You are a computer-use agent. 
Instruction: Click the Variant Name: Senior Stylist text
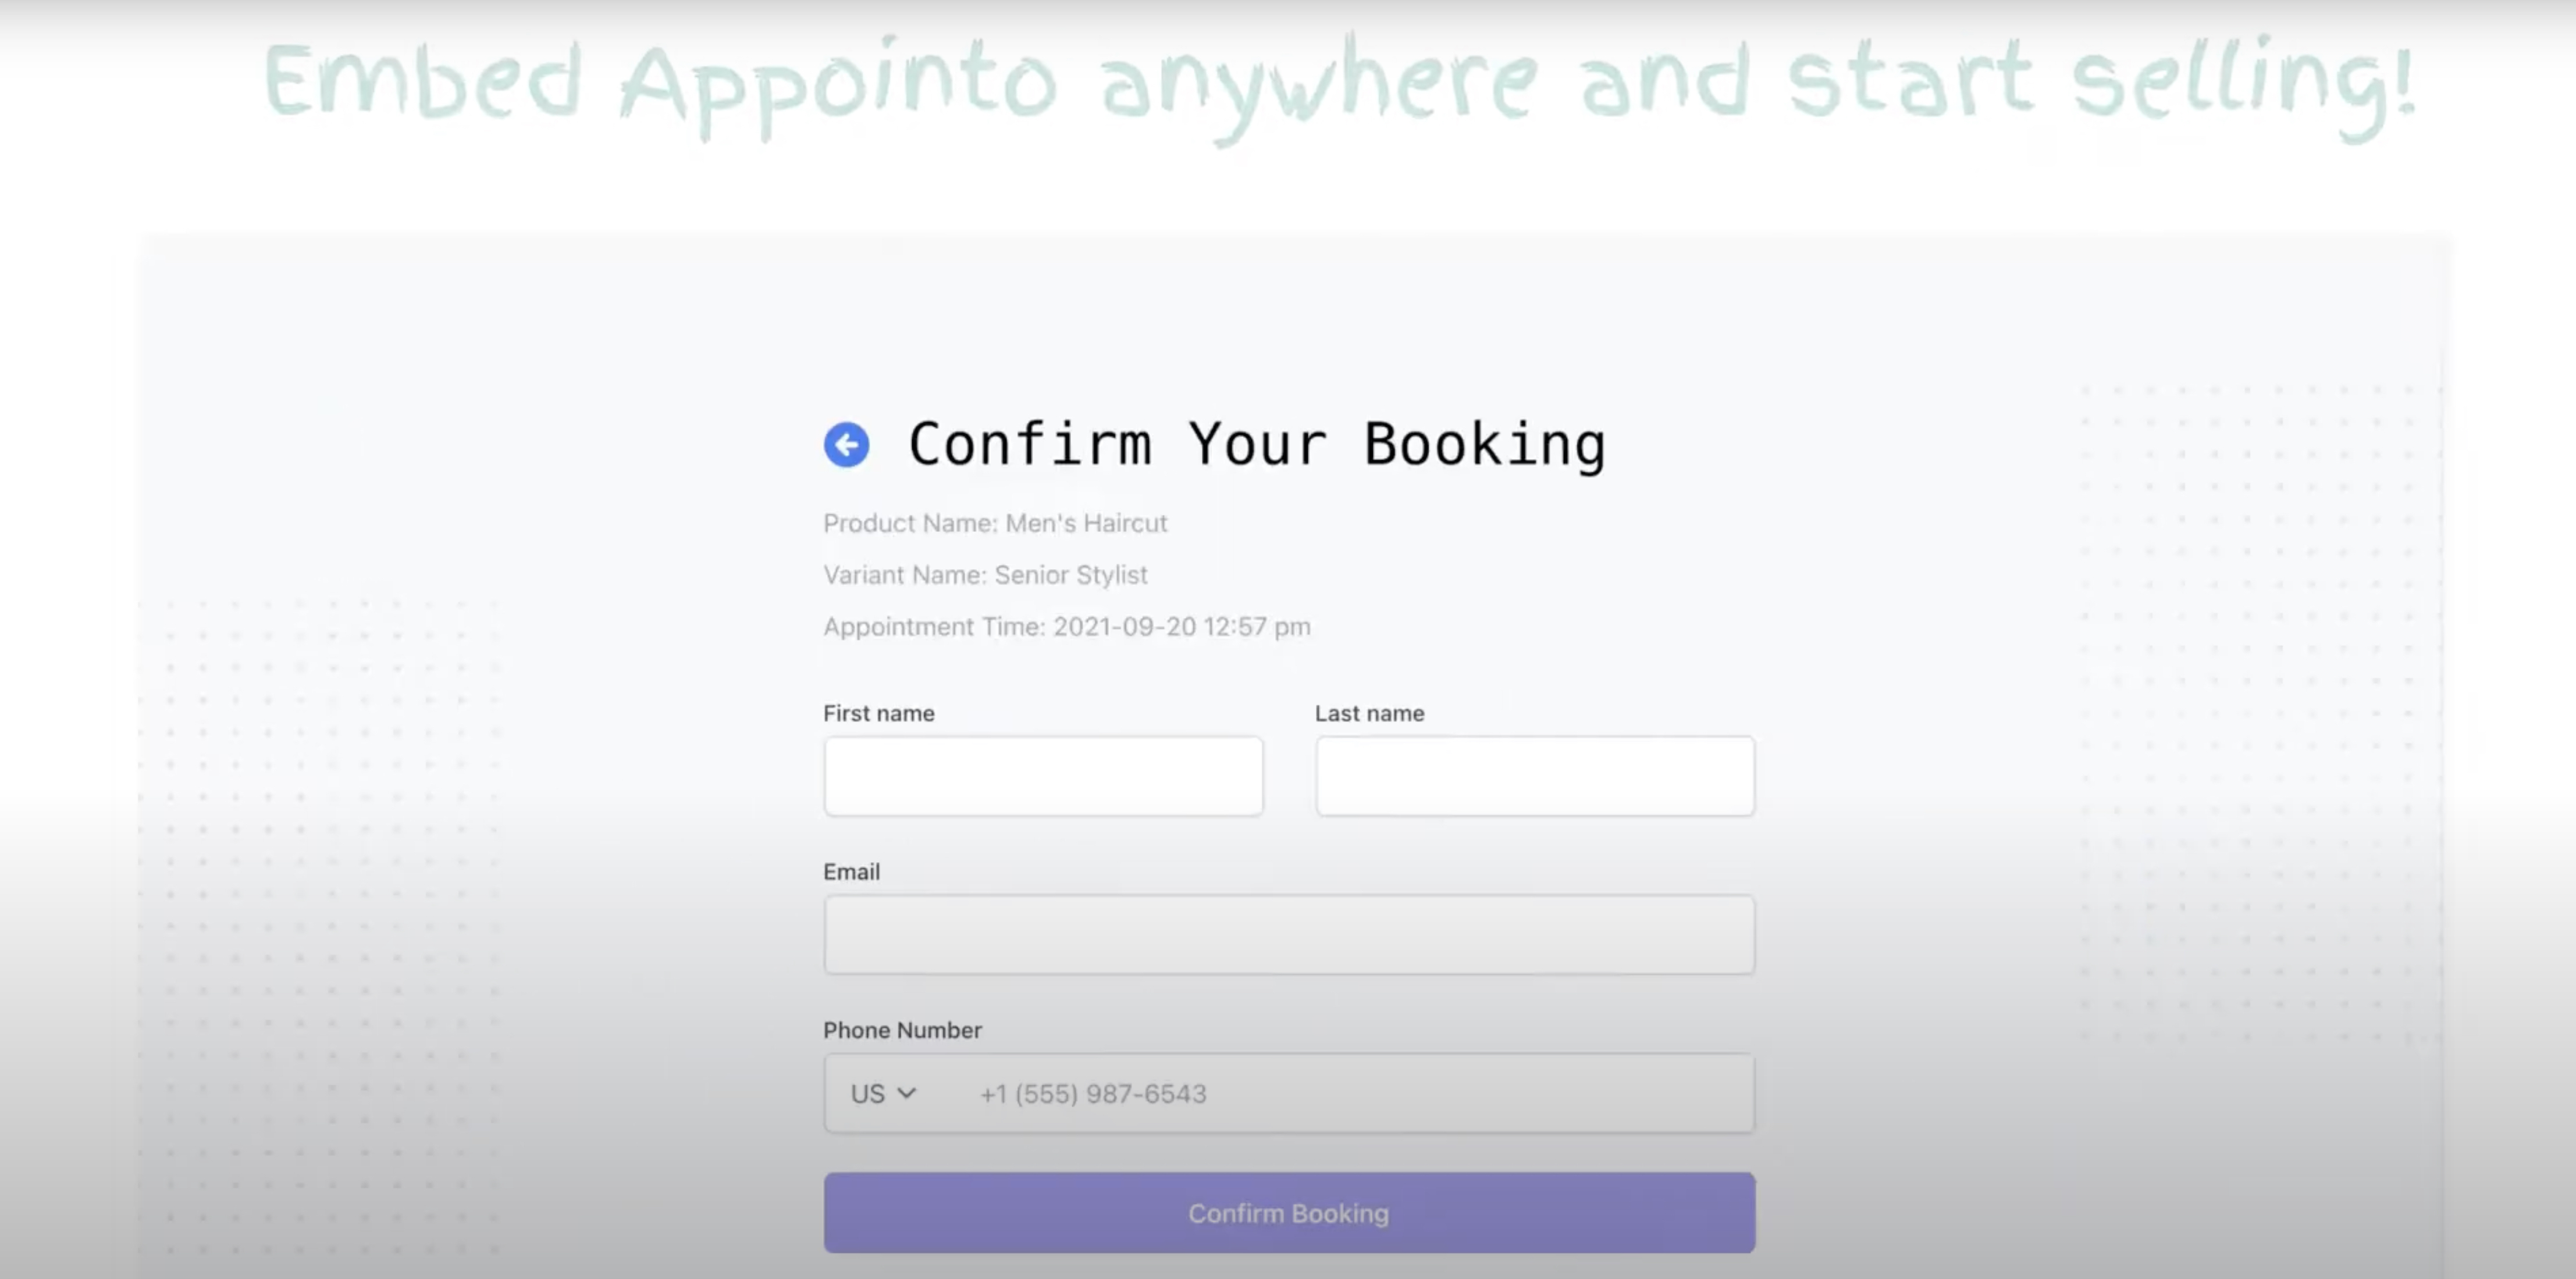point(985,576)
